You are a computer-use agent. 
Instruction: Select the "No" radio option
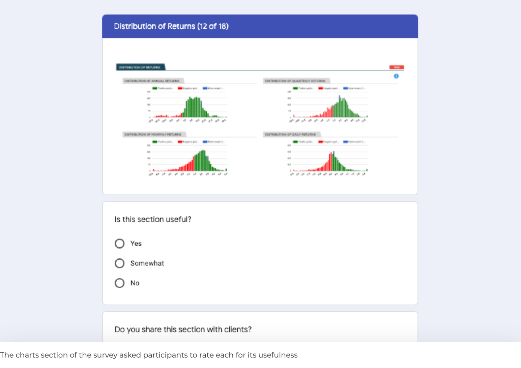coord(120,283)
